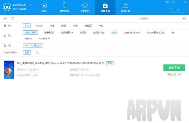The image size is (189, 123).
Task: Open the download manager button
Action: coord(179,10)
